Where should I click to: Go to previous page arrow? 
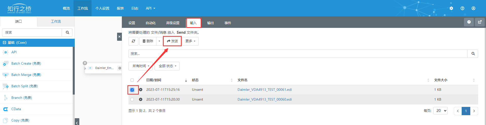click(x=458, y=111)
